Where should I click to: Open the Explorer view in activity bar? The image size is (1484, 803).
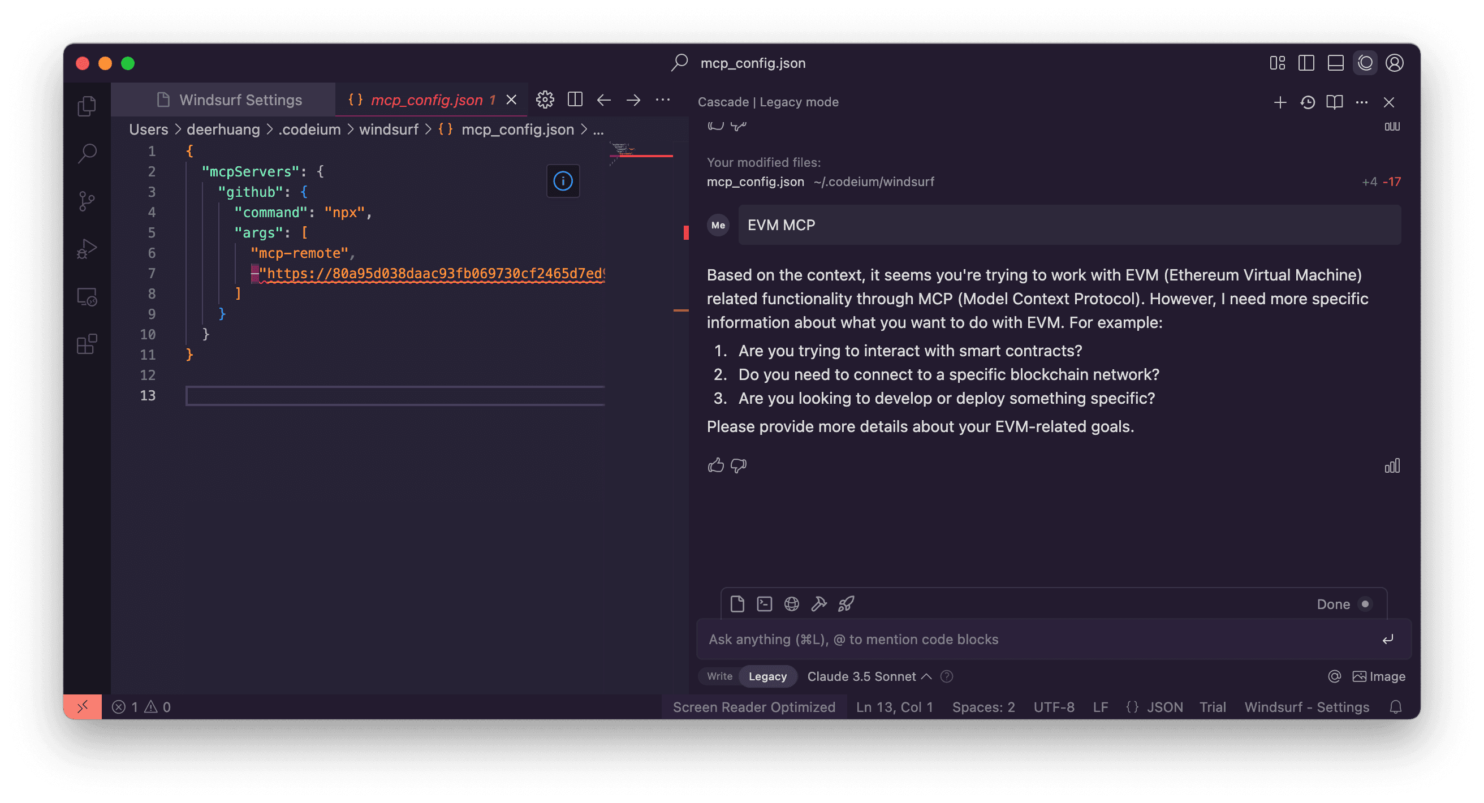(87, 106)
